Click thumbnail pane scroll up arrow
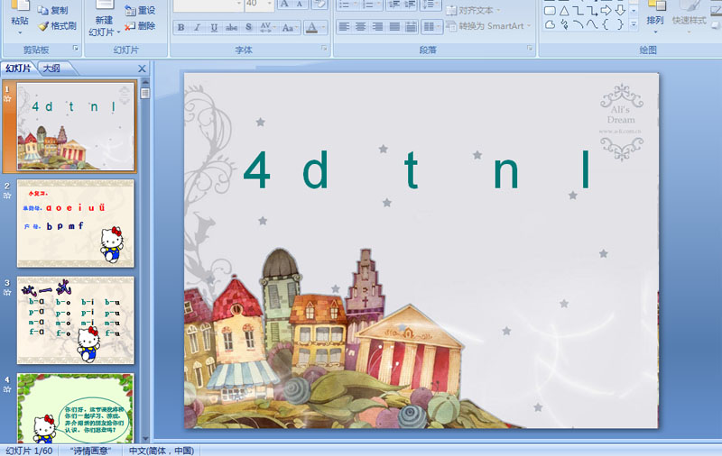722x456 pixels. pyautogui.click(x=145, y=83)
